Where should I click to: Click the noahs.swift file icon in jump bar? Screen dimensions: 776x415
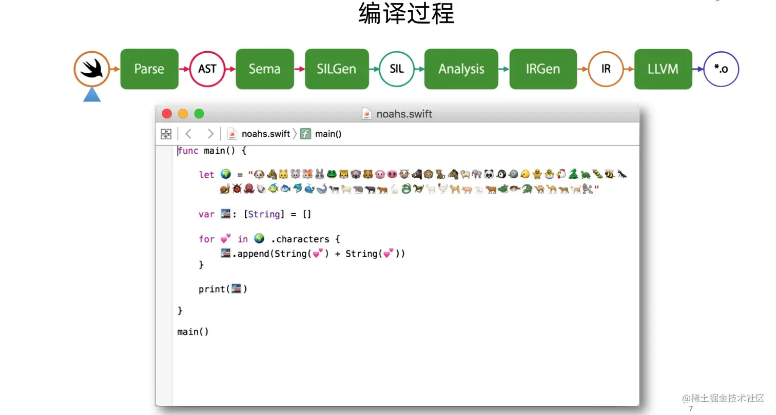232,134
